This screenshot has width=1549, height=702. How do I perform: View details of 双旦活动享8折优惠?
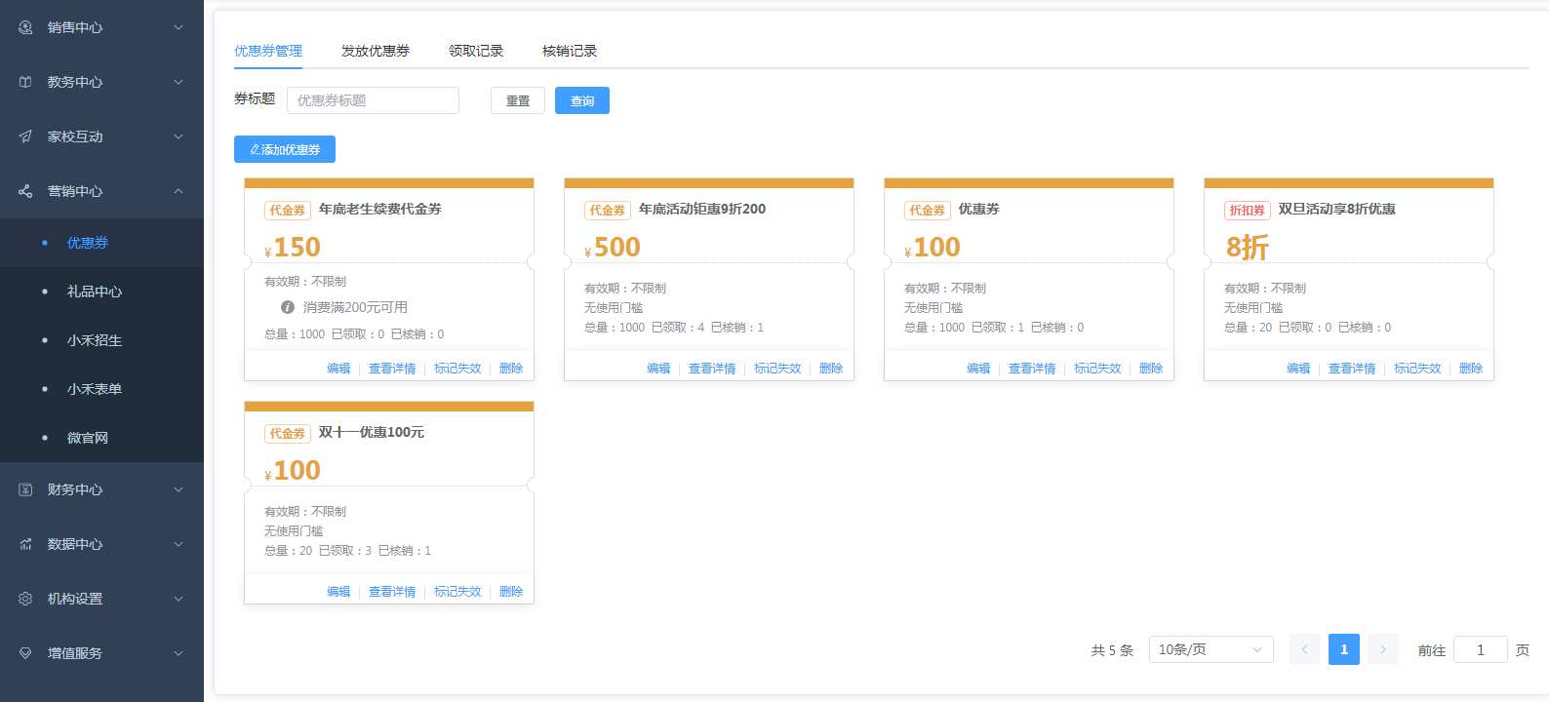coord(1352,369)
